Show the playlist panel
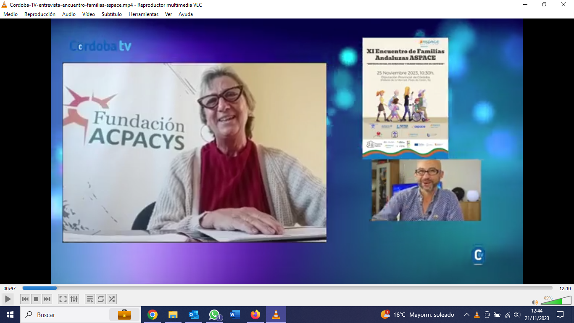574x323 pixels. click(x=90, y=299)
